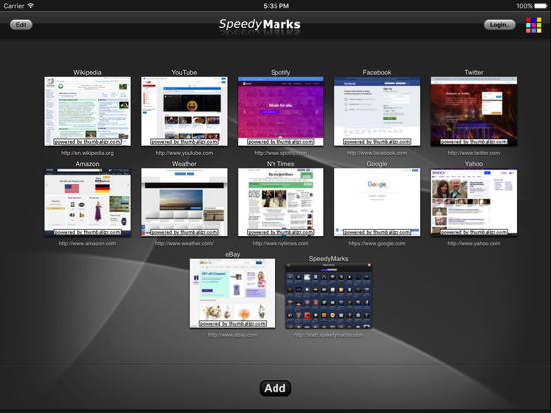Click the https://www.google.com URL text
The width and height of the screenshot is (551, 413).
point(377,244)
